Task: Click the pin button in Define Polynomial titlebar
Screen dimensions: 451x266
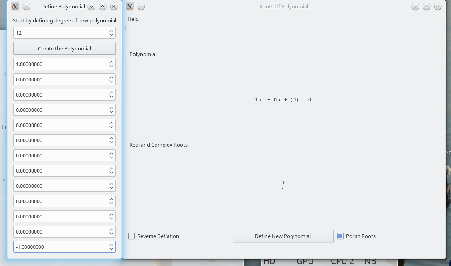Action: pos(26,6)
